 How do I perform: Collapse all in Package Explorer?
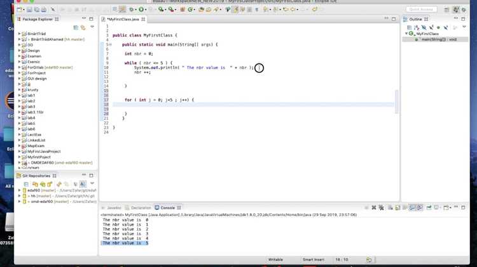coord(76,28)
